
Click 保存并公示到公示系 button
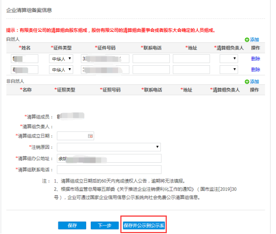144,226
